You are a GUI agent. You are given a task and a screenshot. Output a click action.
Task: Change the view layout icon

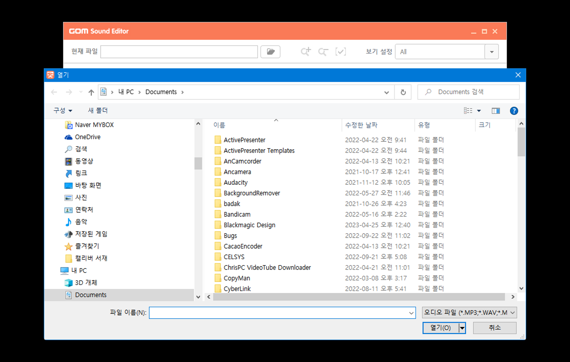(468, 111)
